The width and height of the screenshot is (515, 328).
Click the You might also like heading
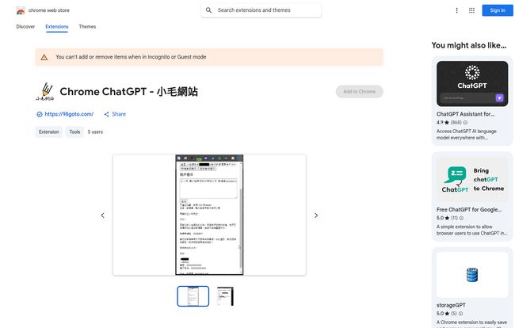pyautogui.click(x=469, y=45)
